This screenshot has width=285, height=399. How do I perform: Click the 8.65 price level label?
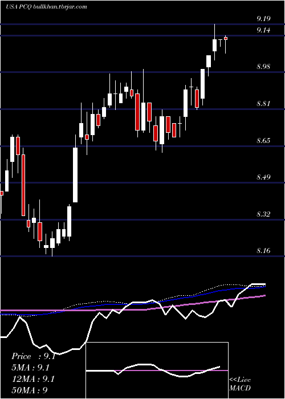pyautogui.click(x=263, y=140)
